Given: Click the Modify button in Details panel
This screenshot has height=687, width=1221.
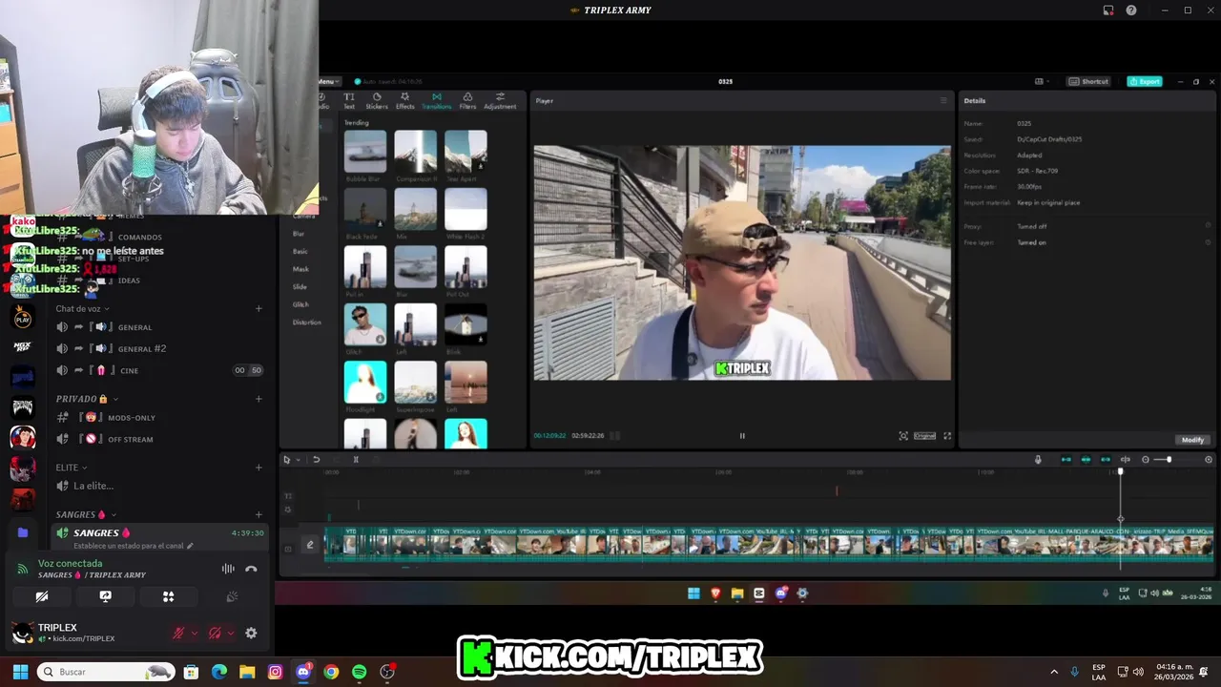Looking at the screenshot, I should coord(1192,440).
